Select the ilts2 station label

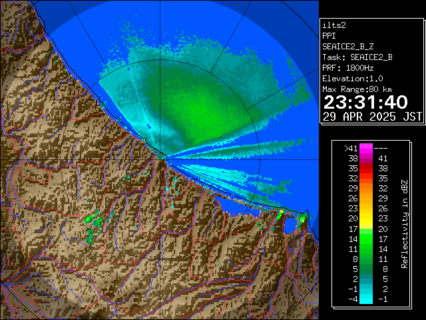pos(334,25)
